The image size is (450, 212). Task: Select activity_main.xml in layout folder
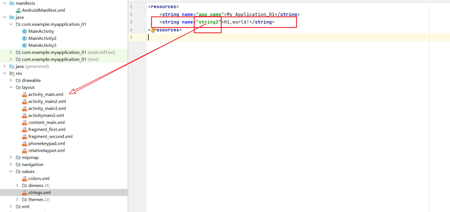click(x=46, y=94)
